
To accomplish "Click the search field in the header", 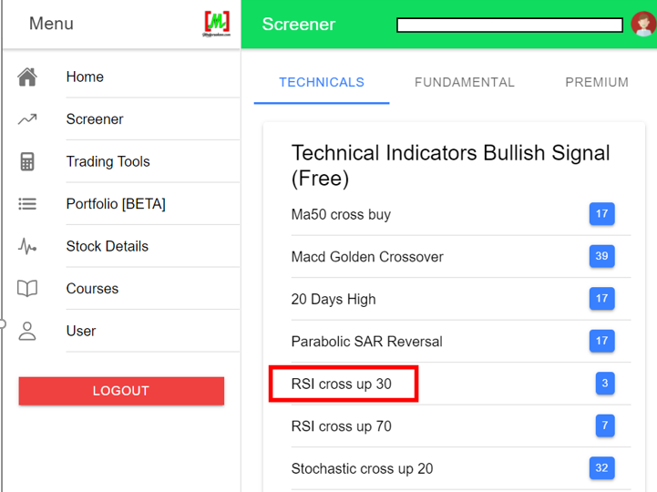I will point(509,26).
